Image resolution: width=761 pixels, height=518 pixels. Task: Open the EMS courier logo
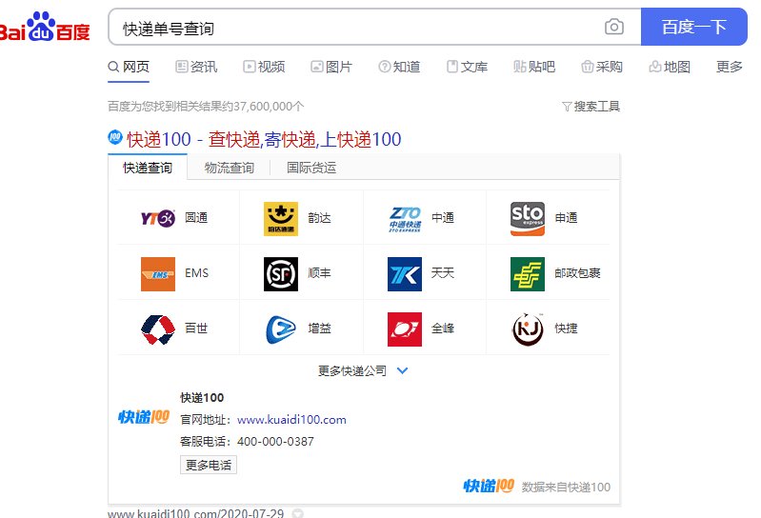coord(157,273)
